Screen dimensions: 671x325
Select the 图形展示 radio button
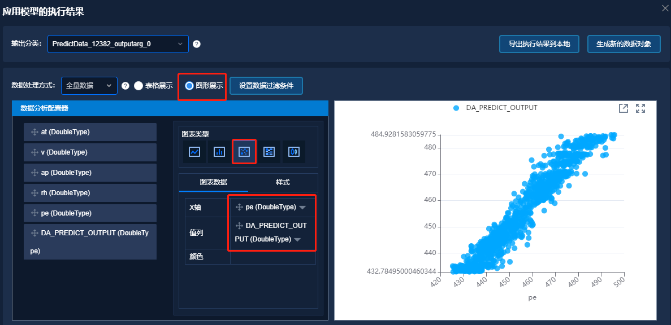click(x=189, y=86)
